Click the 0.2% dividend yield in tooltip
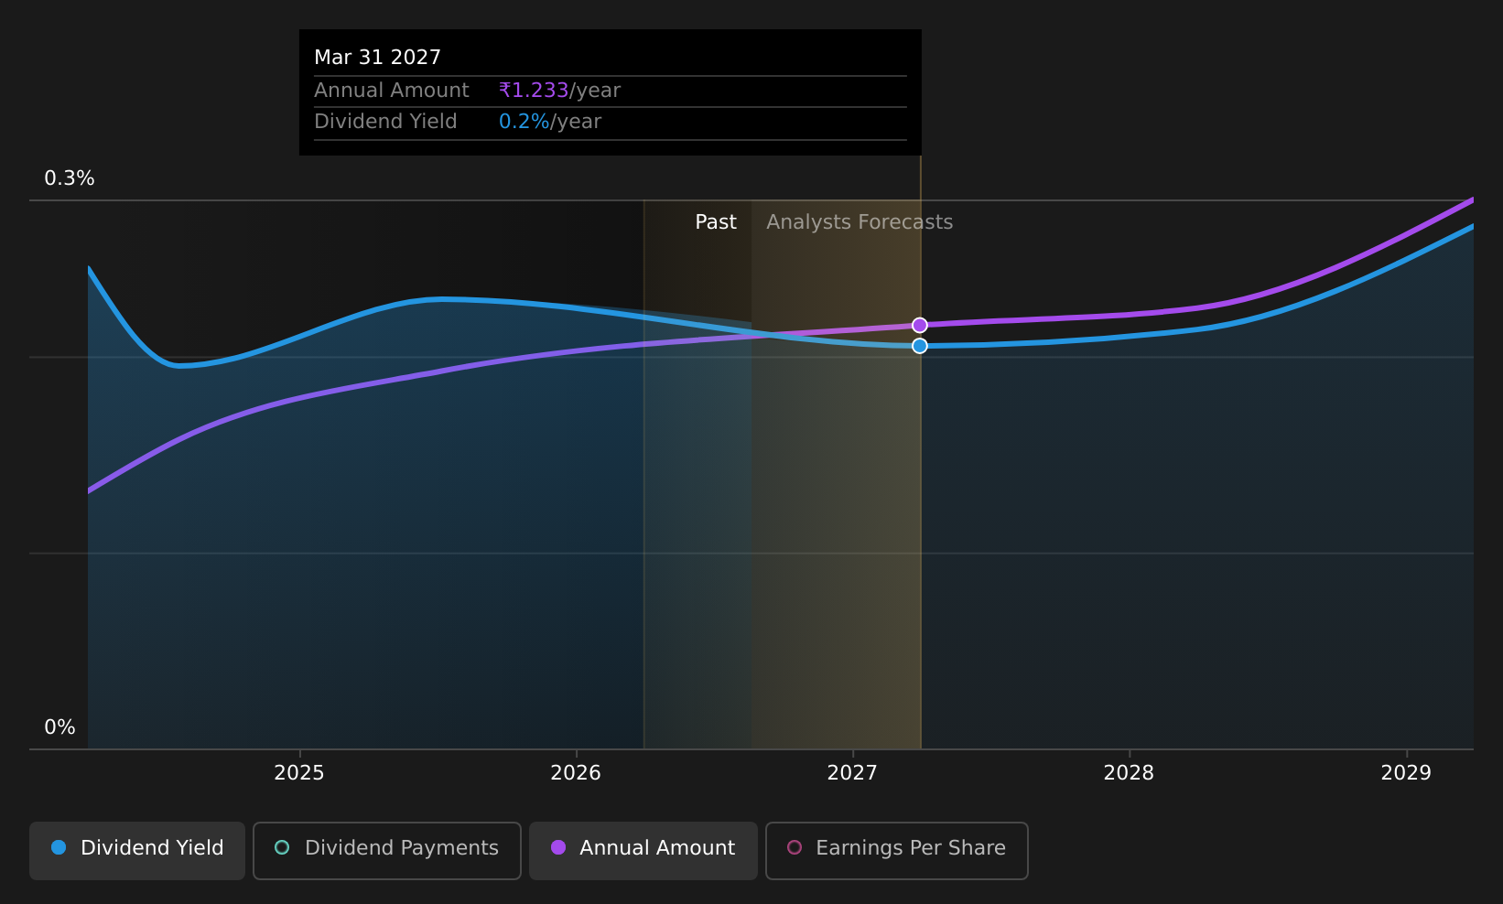Image resolution: width=1503 pixels, height=904 pixels. [x=524, y=122]
